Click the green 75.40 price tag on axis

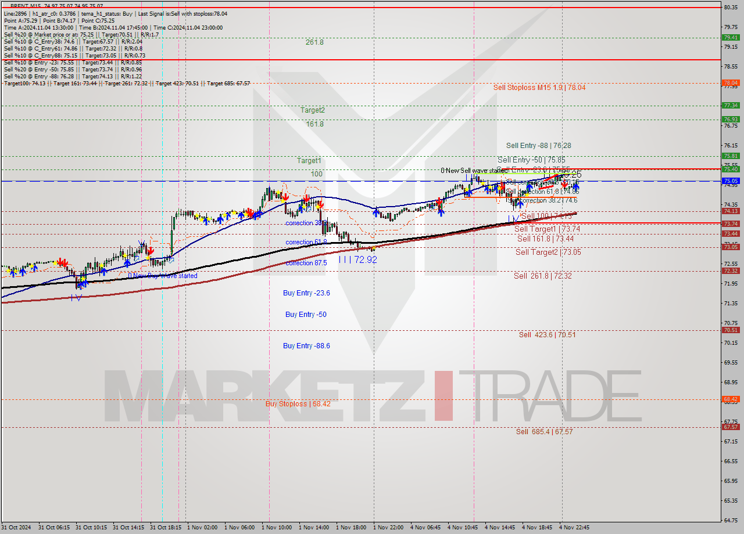(x=730, y=169)
